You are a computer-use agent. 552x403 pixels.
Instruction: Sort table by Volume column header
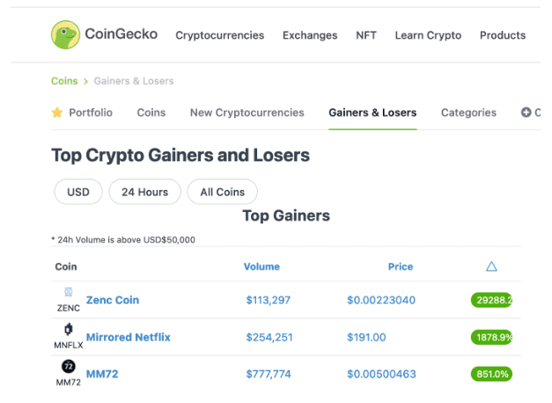click(261, 267)
